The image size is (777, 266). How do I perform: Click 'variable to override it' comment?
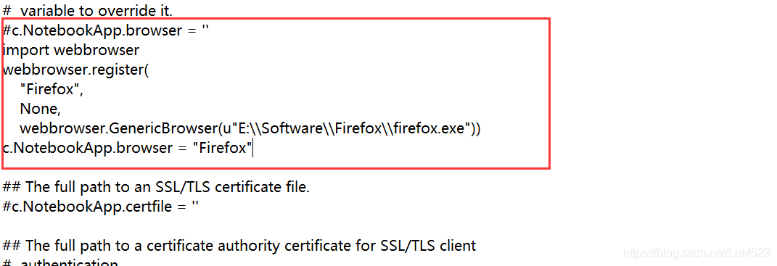tap(88, 10)
